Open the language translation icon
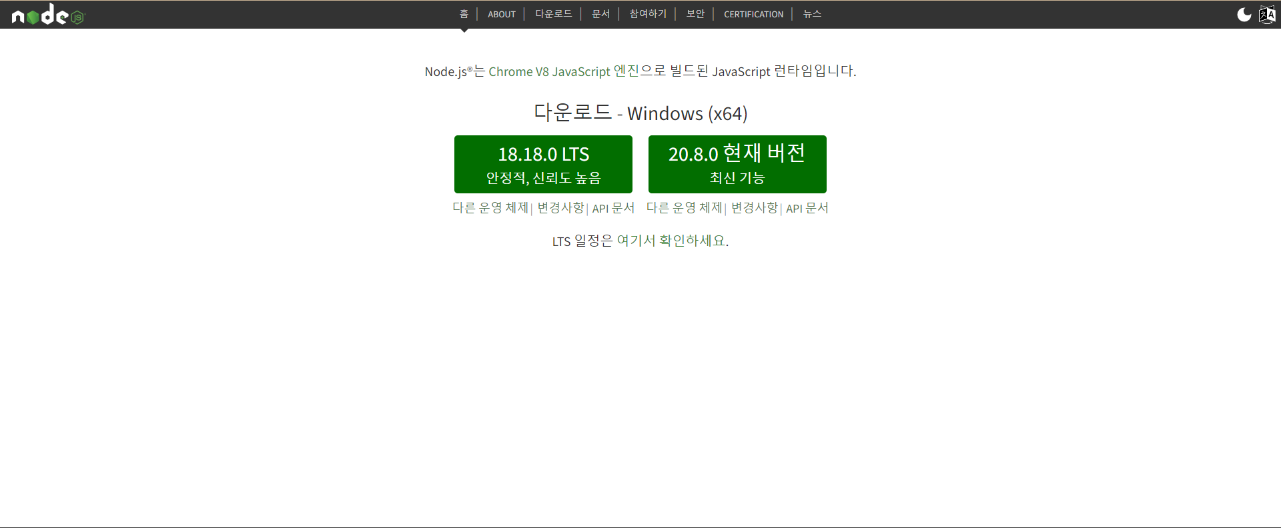 click(1267, 15)
